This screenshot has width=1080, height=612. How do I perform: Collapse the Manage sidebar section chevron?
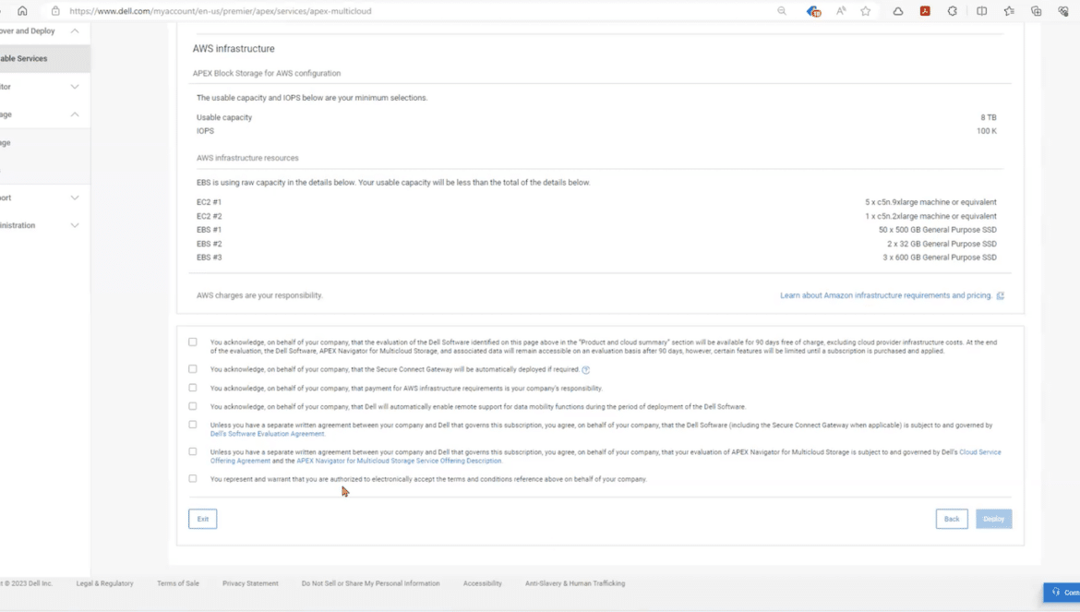[x=75, y=114]
